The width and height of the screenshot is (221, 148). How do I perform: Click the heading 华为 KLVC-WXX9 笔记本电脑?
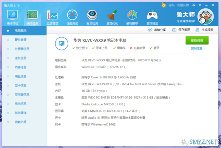[x=100, y=40]
